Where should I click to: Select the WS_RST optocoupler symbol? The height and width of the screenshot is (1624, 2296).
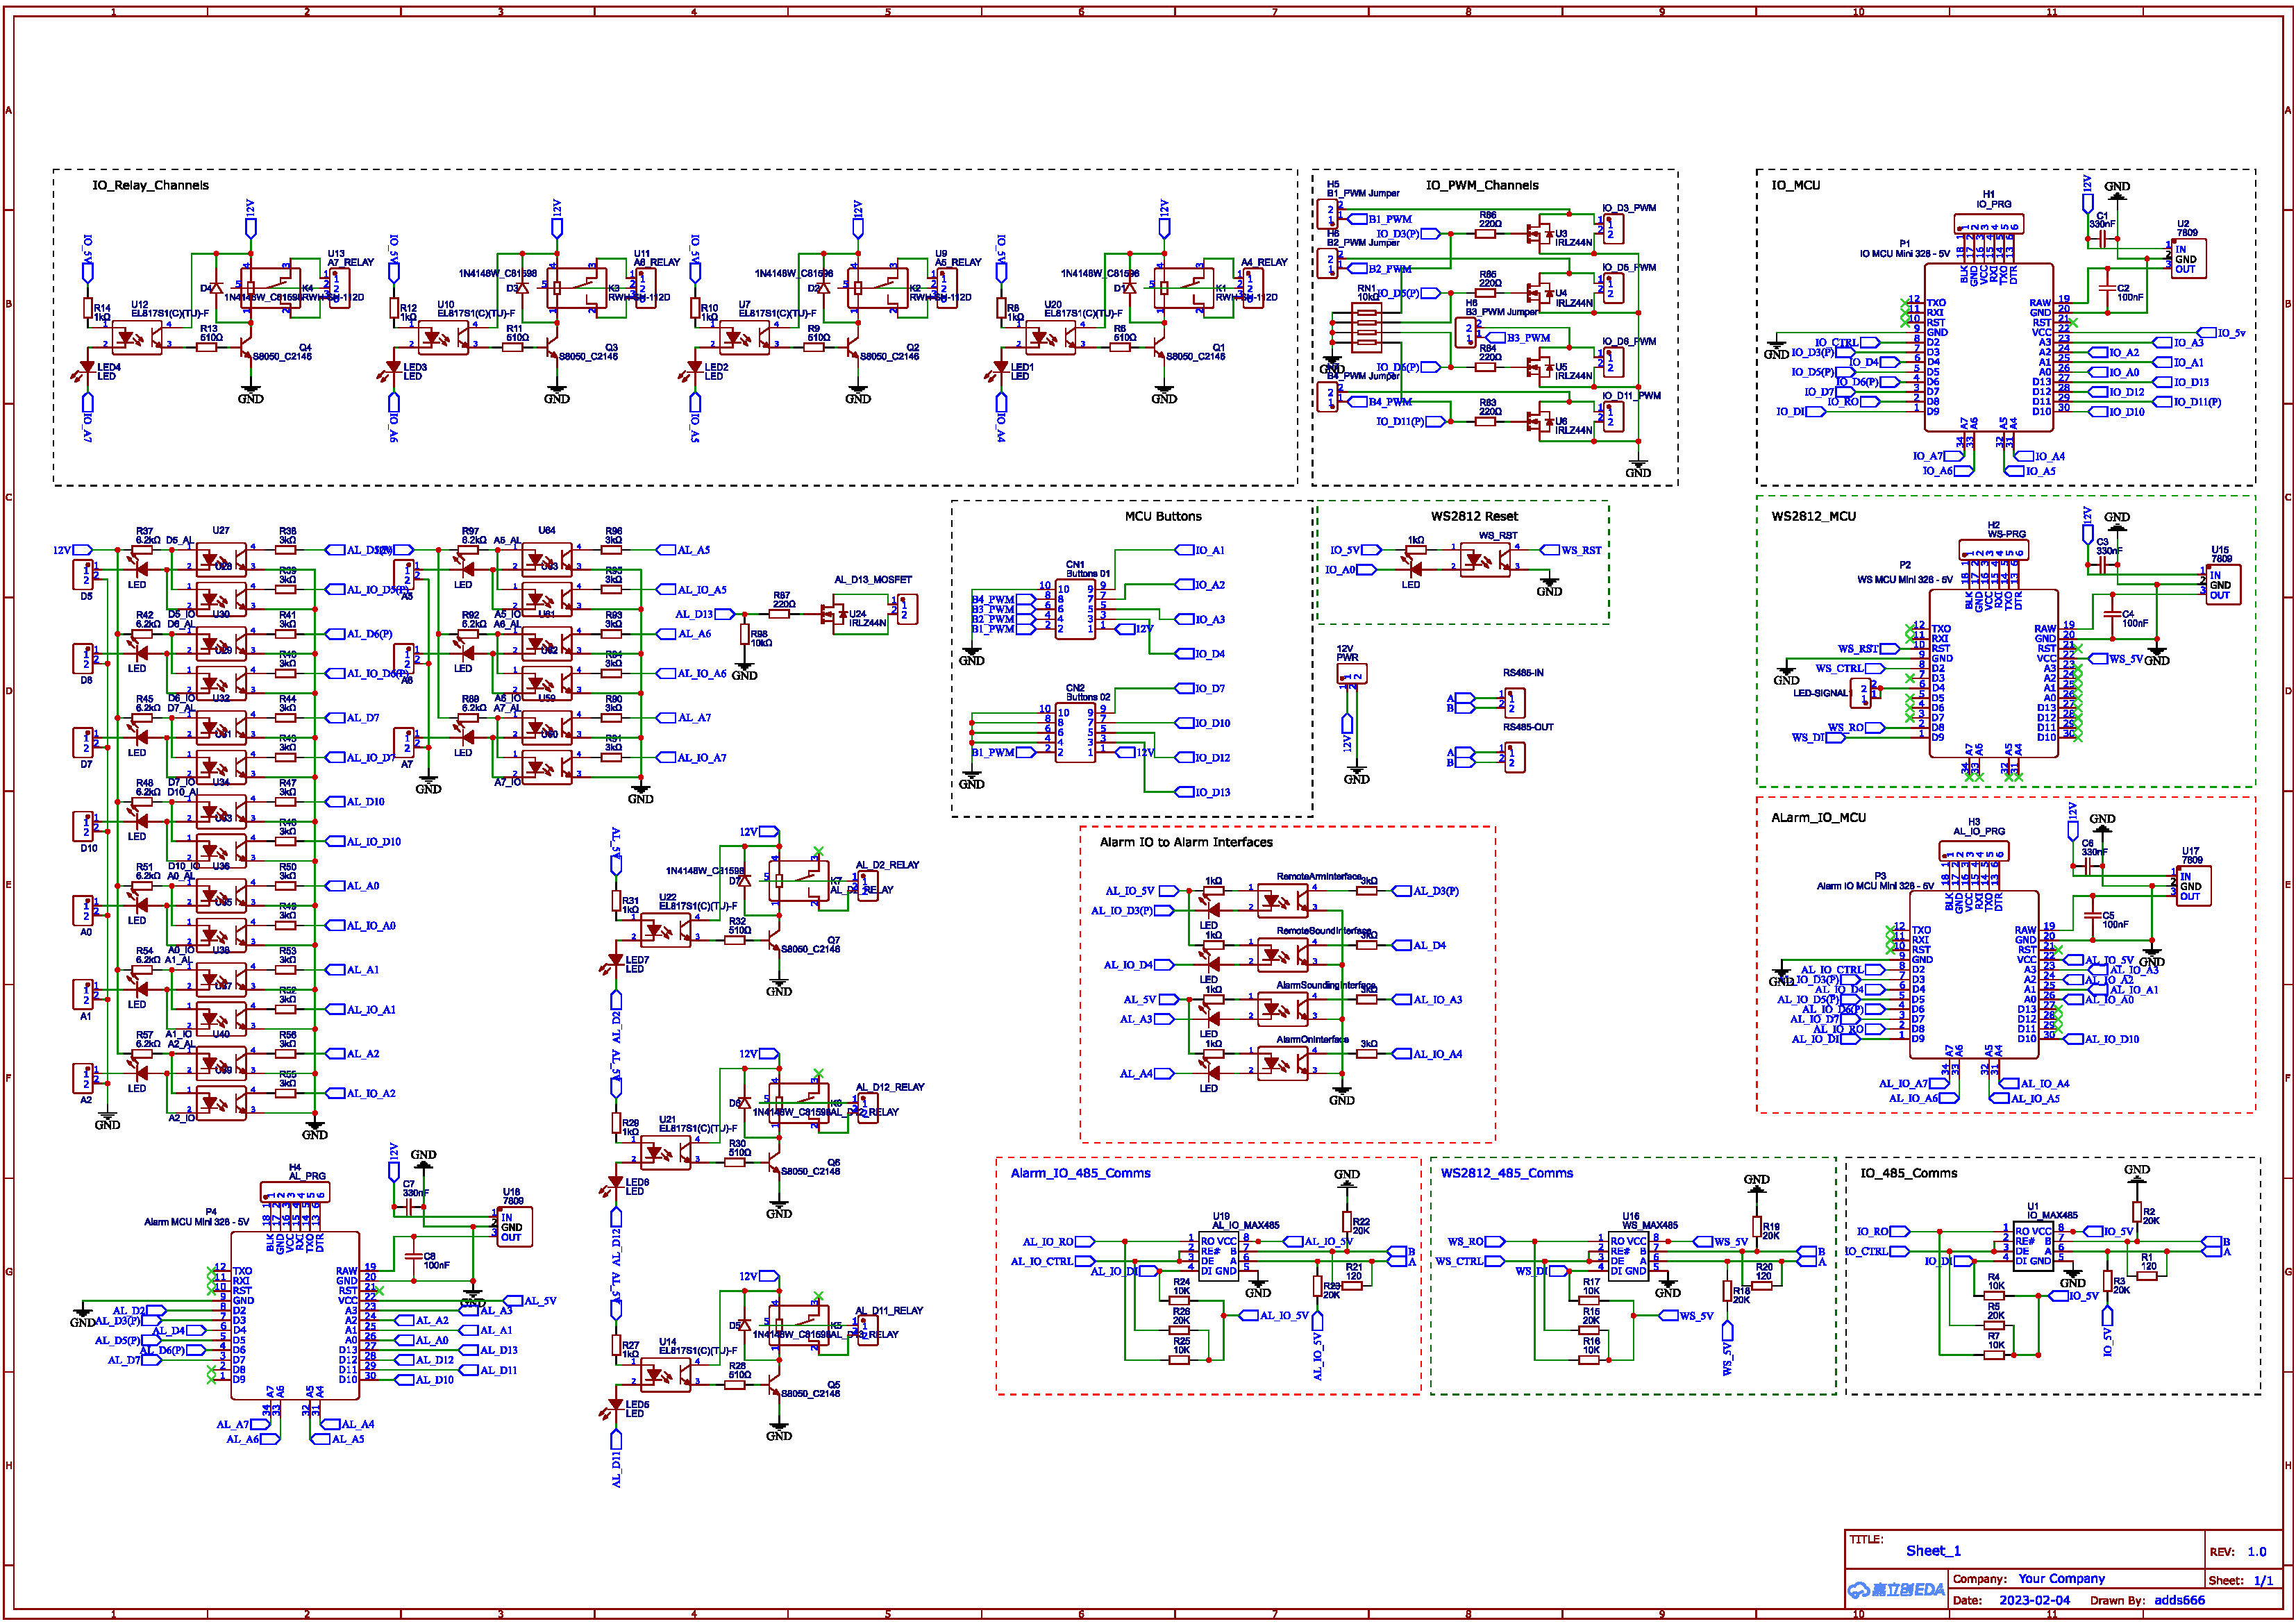pos(1485,560)
